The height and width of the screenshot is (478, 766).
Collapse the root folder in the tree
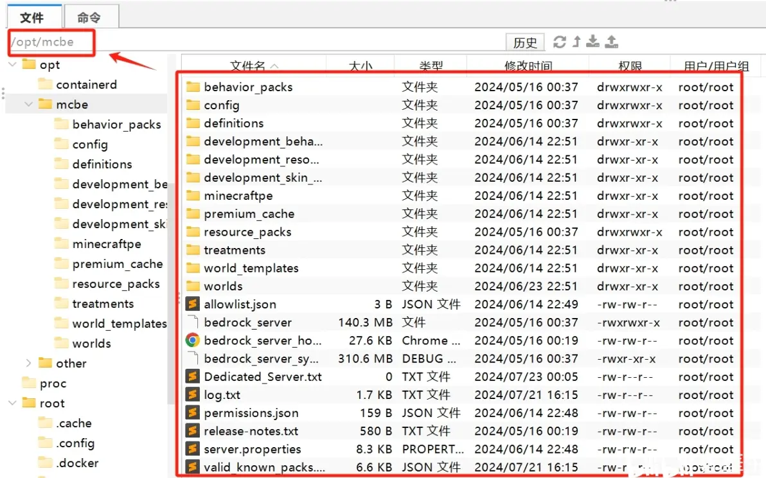pos(13,403)
